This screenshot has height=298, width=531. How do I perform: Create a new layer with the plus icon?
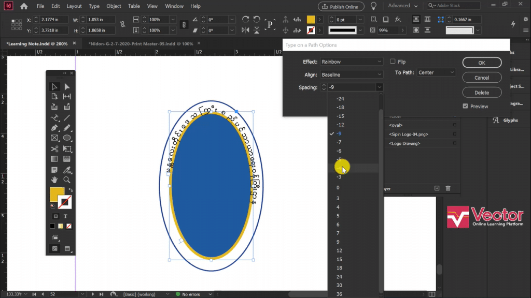coord(437,188)
